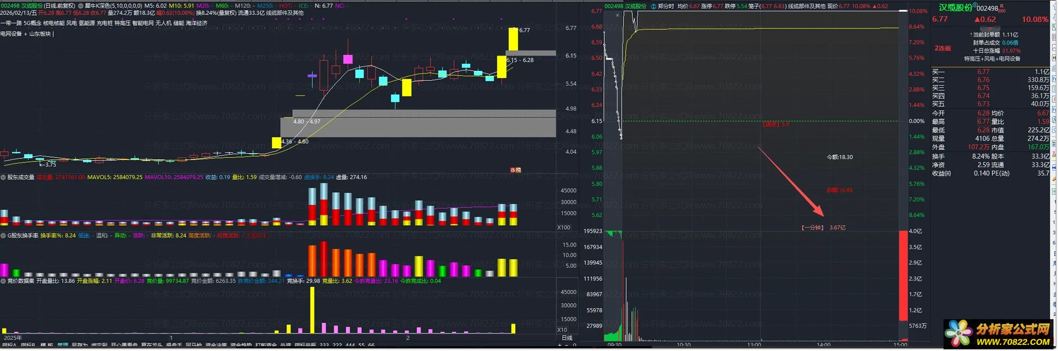
Task: Open indicator settings icon beside 犀牛K深色
Action: point(80,5)
